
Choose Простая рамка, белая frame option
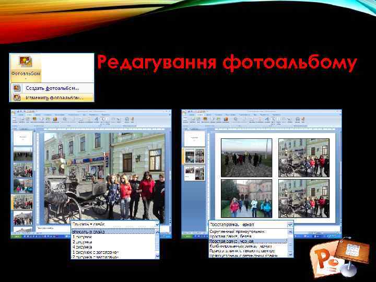[248, 237]
